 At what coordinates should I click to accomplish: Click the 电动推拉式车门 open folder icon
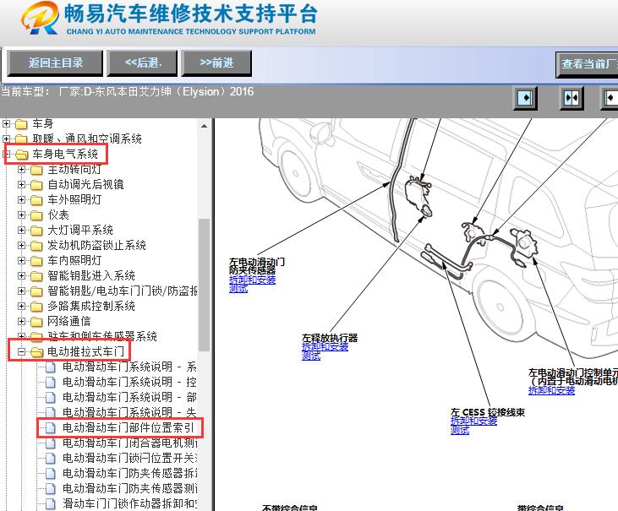click(x=36, y=352)
